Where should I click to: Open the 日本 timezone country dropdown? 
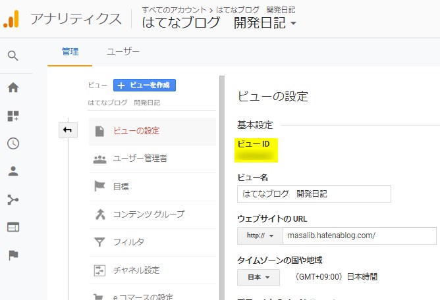coord(258,277)
